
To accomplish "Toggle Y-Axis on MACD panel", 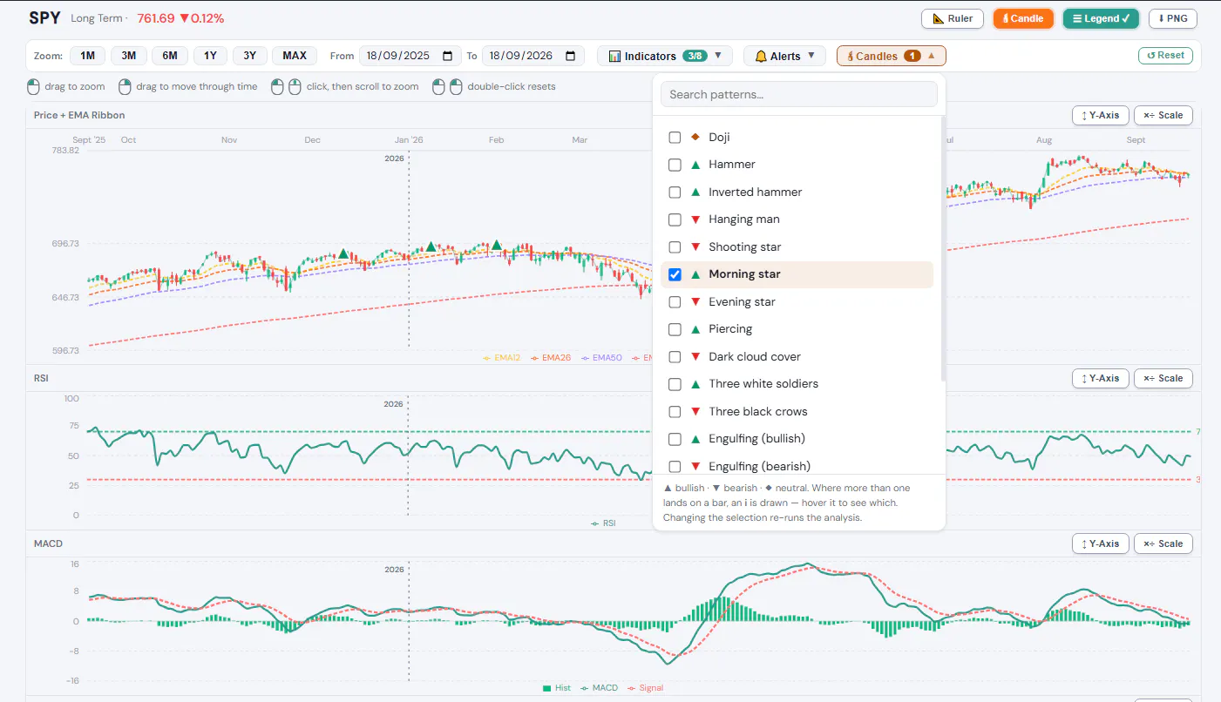I will coord(1101,543).
